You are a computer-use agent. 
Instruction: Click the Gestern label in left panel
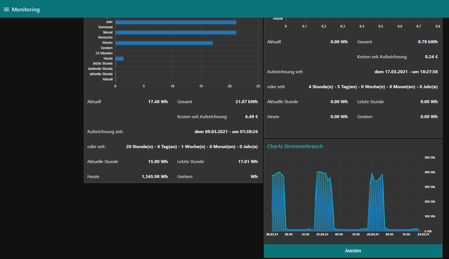(x=185, y=177)
